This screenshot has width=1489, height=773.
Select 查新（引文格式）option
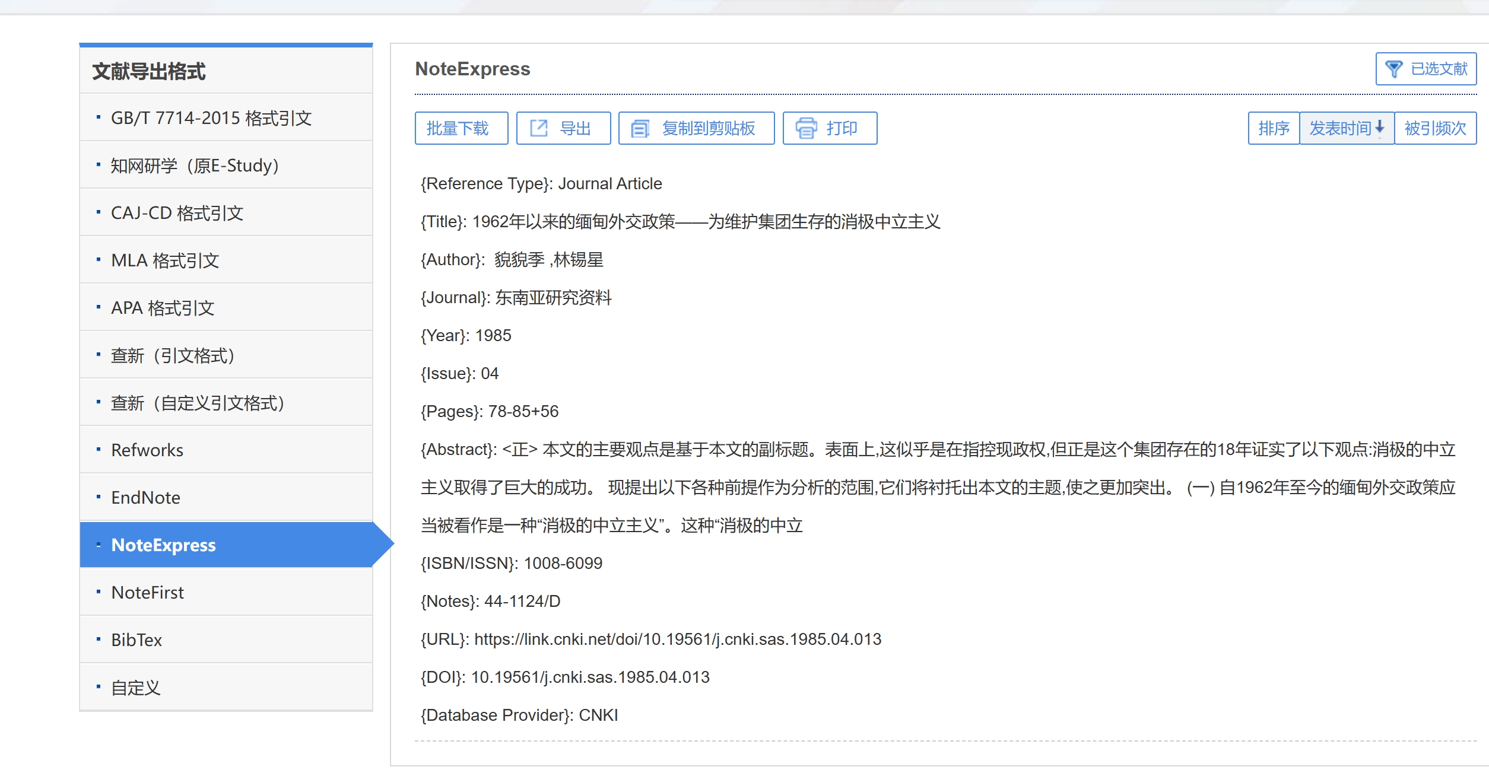click(x=226, y=355)
